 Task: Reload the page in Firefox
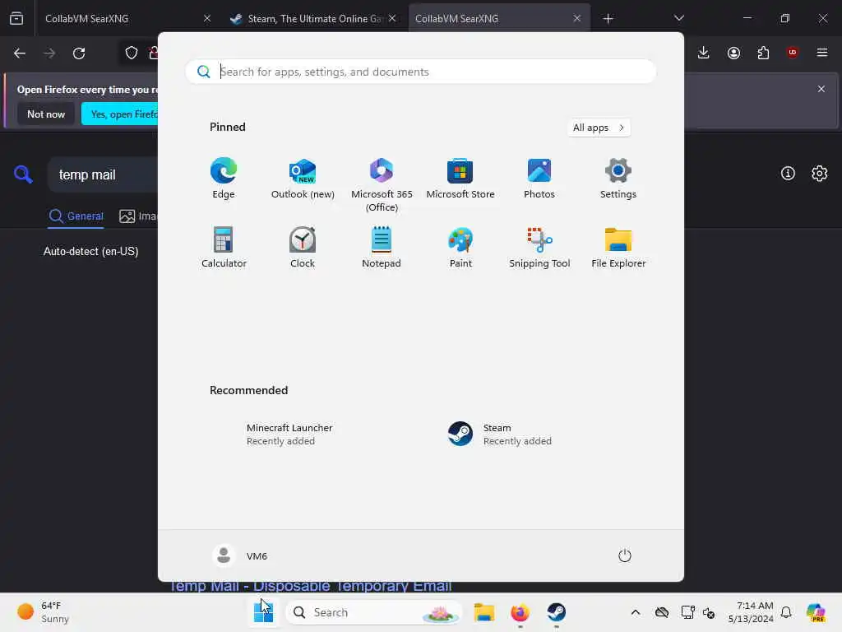[x=79, y=53]
